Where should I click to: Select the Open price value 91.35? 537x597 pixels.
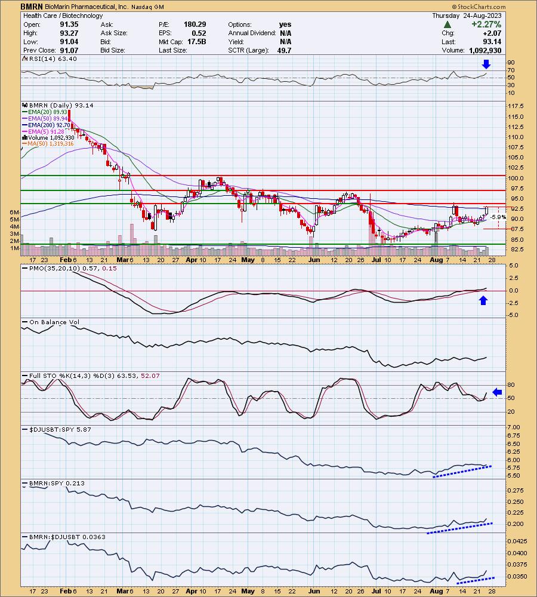pyautogui.click(x=69, y=24)
